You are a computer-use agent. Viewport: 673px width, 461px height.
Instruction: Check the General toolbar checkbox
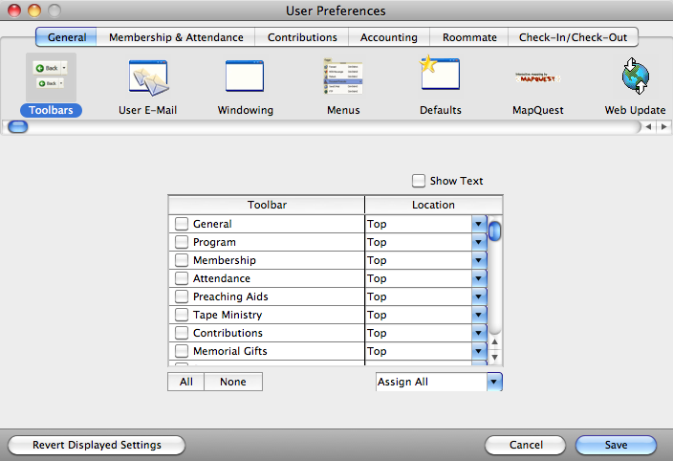pyautogui.click(x=182, y=224)
